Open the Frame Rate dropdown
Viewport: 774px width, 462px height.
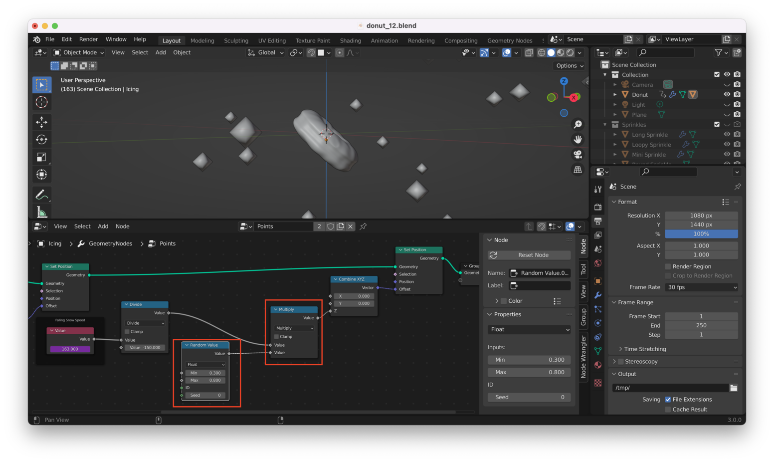click(x=701, y=287)
